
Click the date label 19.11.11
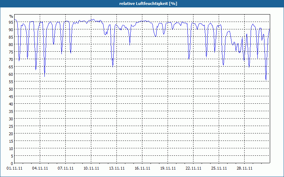click(168, 169)
